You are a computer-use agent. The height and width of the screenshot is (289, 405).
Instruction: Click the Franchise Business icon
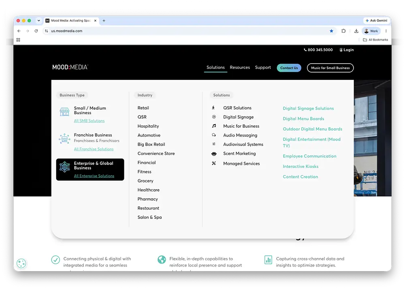click(x=64, y=139)
